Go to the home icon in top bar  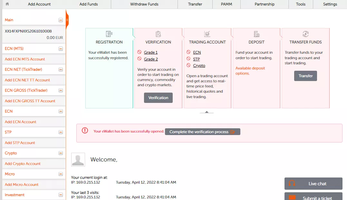click(7, 4)
